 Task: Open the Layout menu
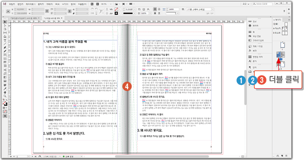coord(31,4)
